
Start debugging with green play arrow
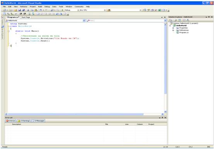(x=62, y=10)
